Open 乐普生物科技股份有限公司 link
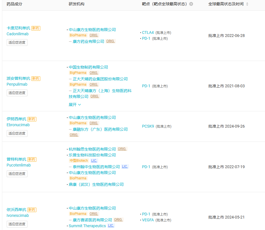This screenshot has width=265, height=230. [92, 155]
